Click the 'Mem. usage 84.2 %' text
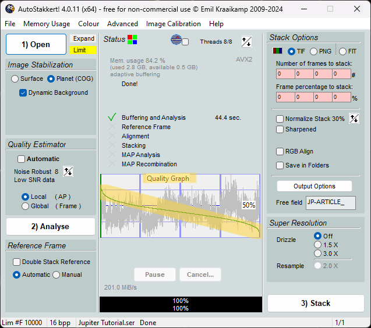This screenshot has height=328, width=371. [137, 60]
